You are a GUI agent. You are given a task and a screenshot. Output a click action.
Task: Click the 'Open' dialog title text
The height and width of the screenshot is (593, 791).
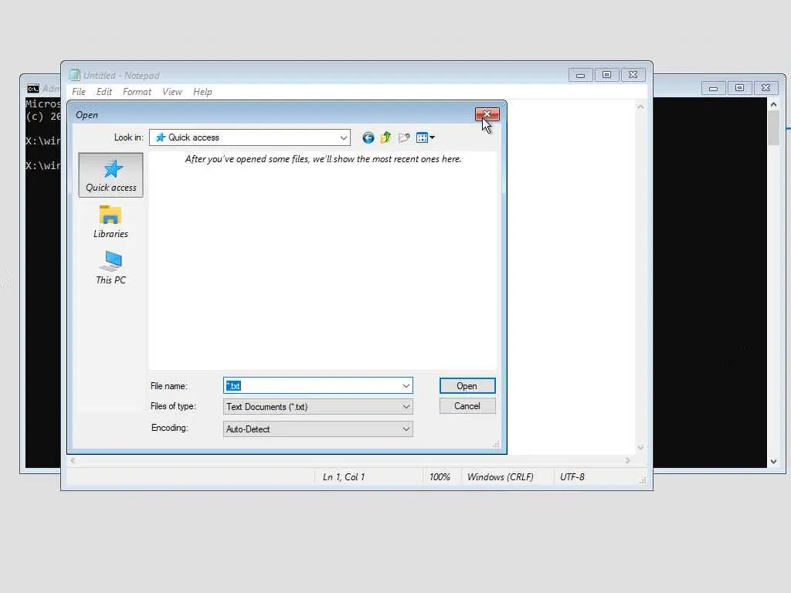pyautogui.click(x=87, y=115)
